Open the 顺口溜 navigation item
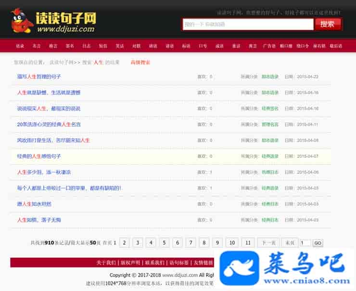The height and width of the screenshot is (291, 356). pos(286,46)
